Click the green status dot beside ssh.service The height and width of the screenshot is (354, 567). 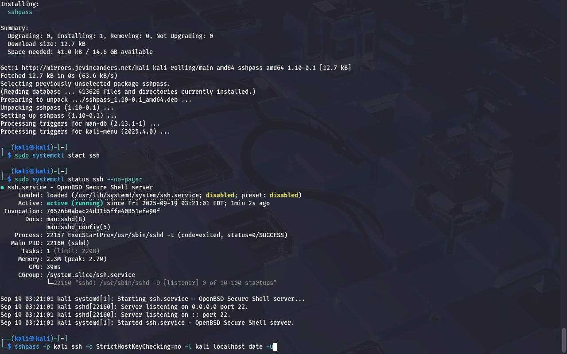[2, 188]
